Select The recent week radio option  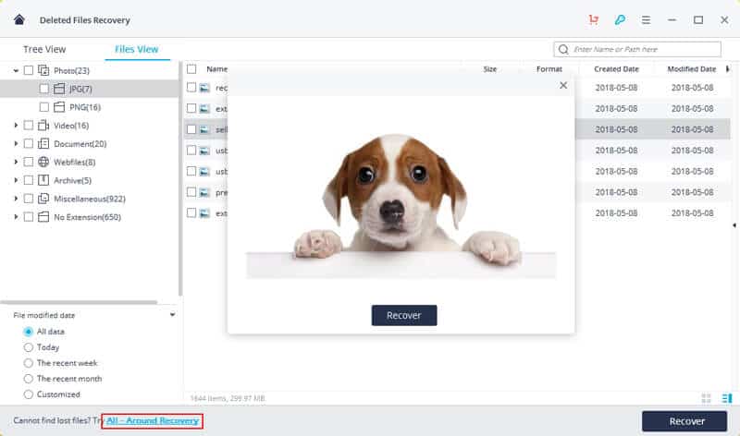(29, 363)
